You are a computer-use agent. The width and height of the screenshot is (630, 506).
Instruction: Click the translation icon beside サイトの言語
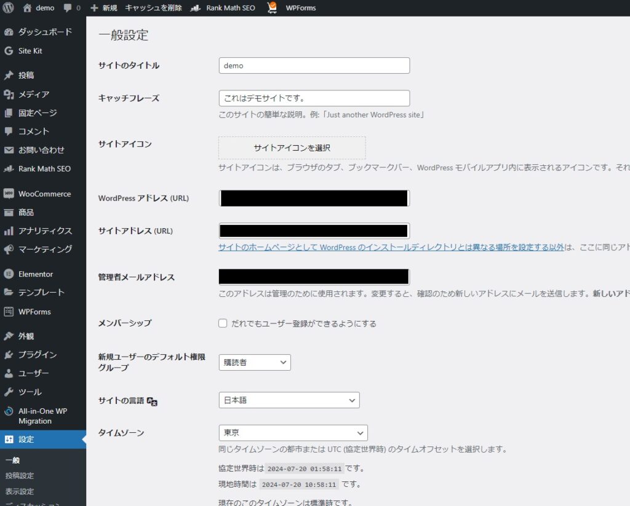153,401
